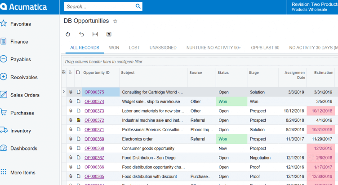Refresh the opportunities list
The height and width of the screenshot is (185, 338).
pos(68,34)
